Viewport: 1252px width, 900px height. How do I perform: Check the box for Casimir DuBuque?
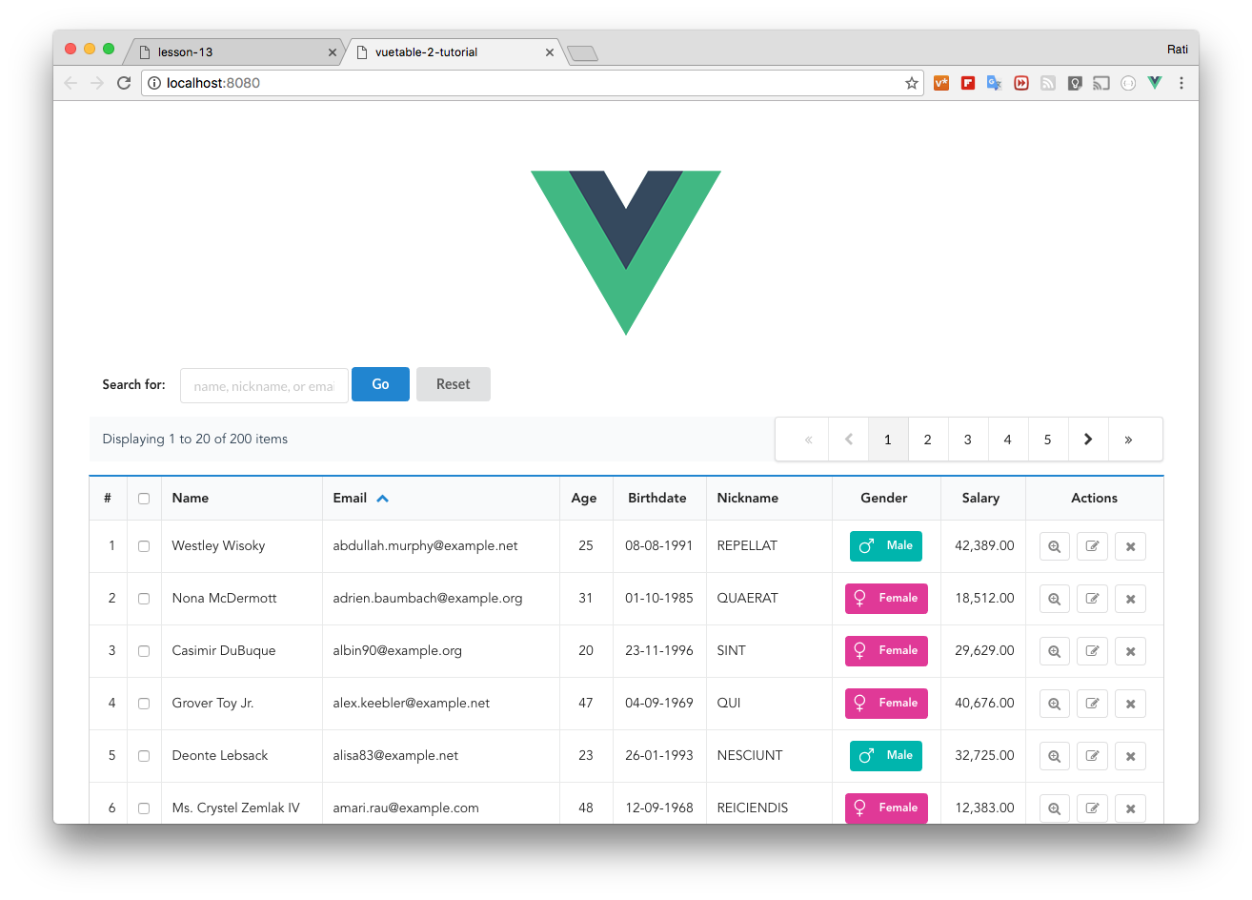(144, 651)
